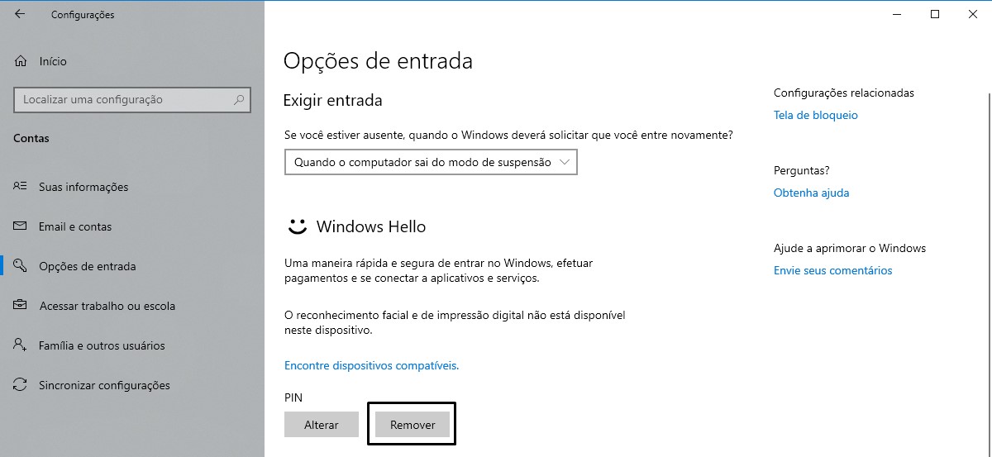Click the search magnifier icon
The width and height of the screenshot is (992, 457).
pyautogui.click(x=239, y=100)
